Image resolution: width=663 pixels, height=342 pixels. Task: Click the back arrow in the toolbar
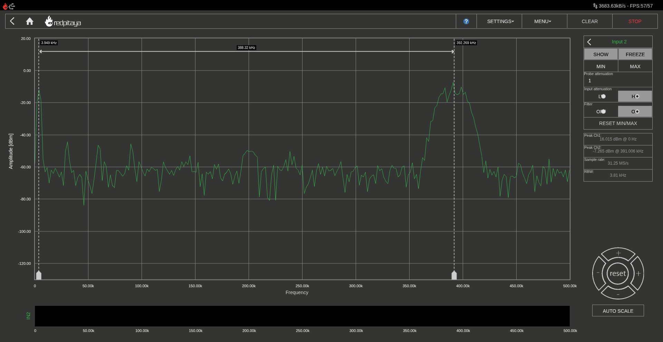[12, 21]
